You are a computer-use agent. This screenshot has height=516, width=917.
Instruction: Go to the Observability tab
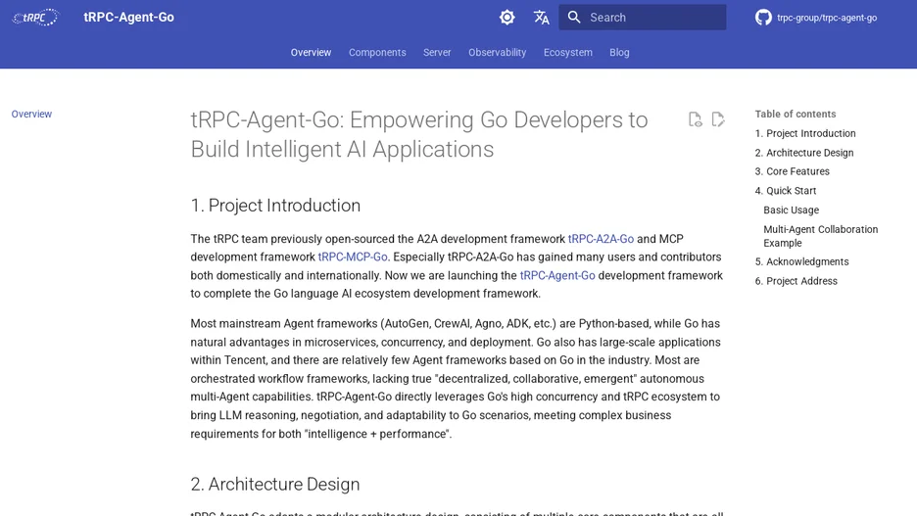[x=497, y=53]
